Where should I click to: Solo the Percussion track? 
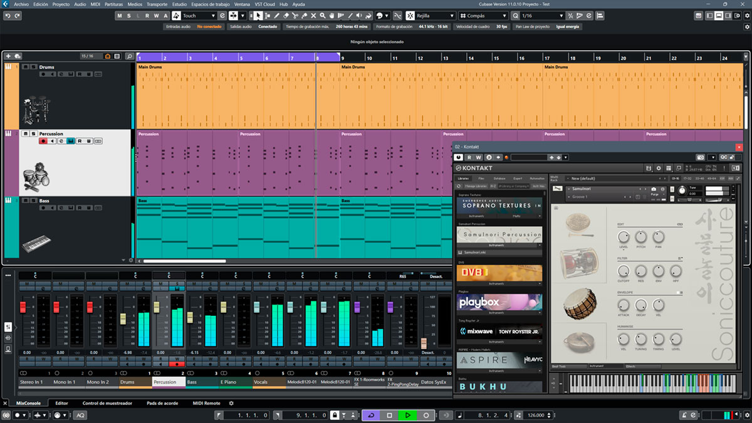[33, 133]
